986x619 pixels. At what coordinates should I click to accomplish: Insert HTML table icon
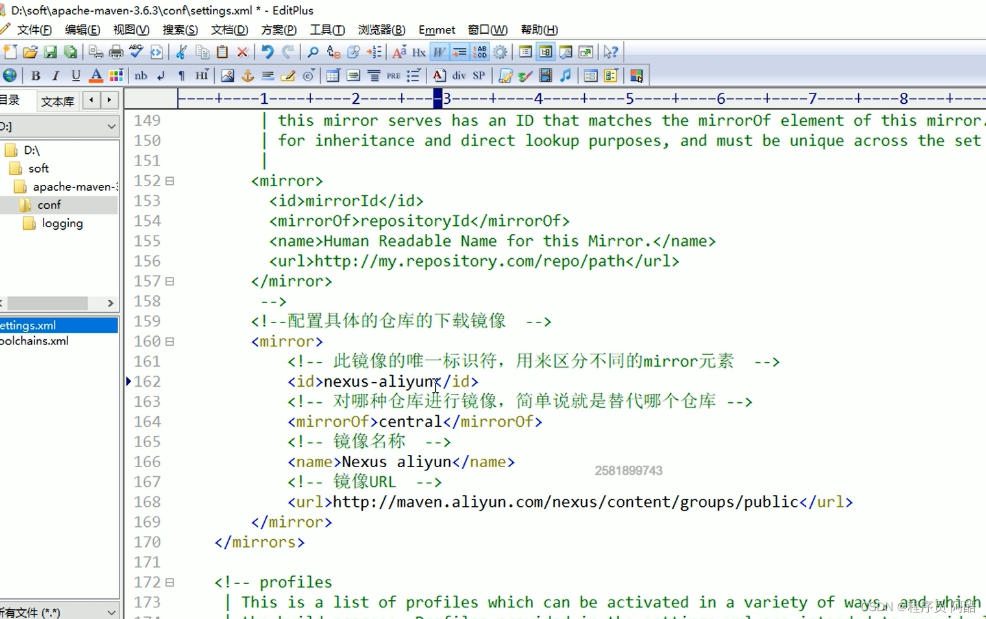pyautogui.click(x=333, y=75)
